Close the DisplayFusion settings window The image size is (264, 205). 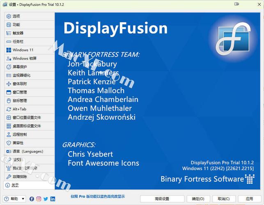(x=259, y=5)
